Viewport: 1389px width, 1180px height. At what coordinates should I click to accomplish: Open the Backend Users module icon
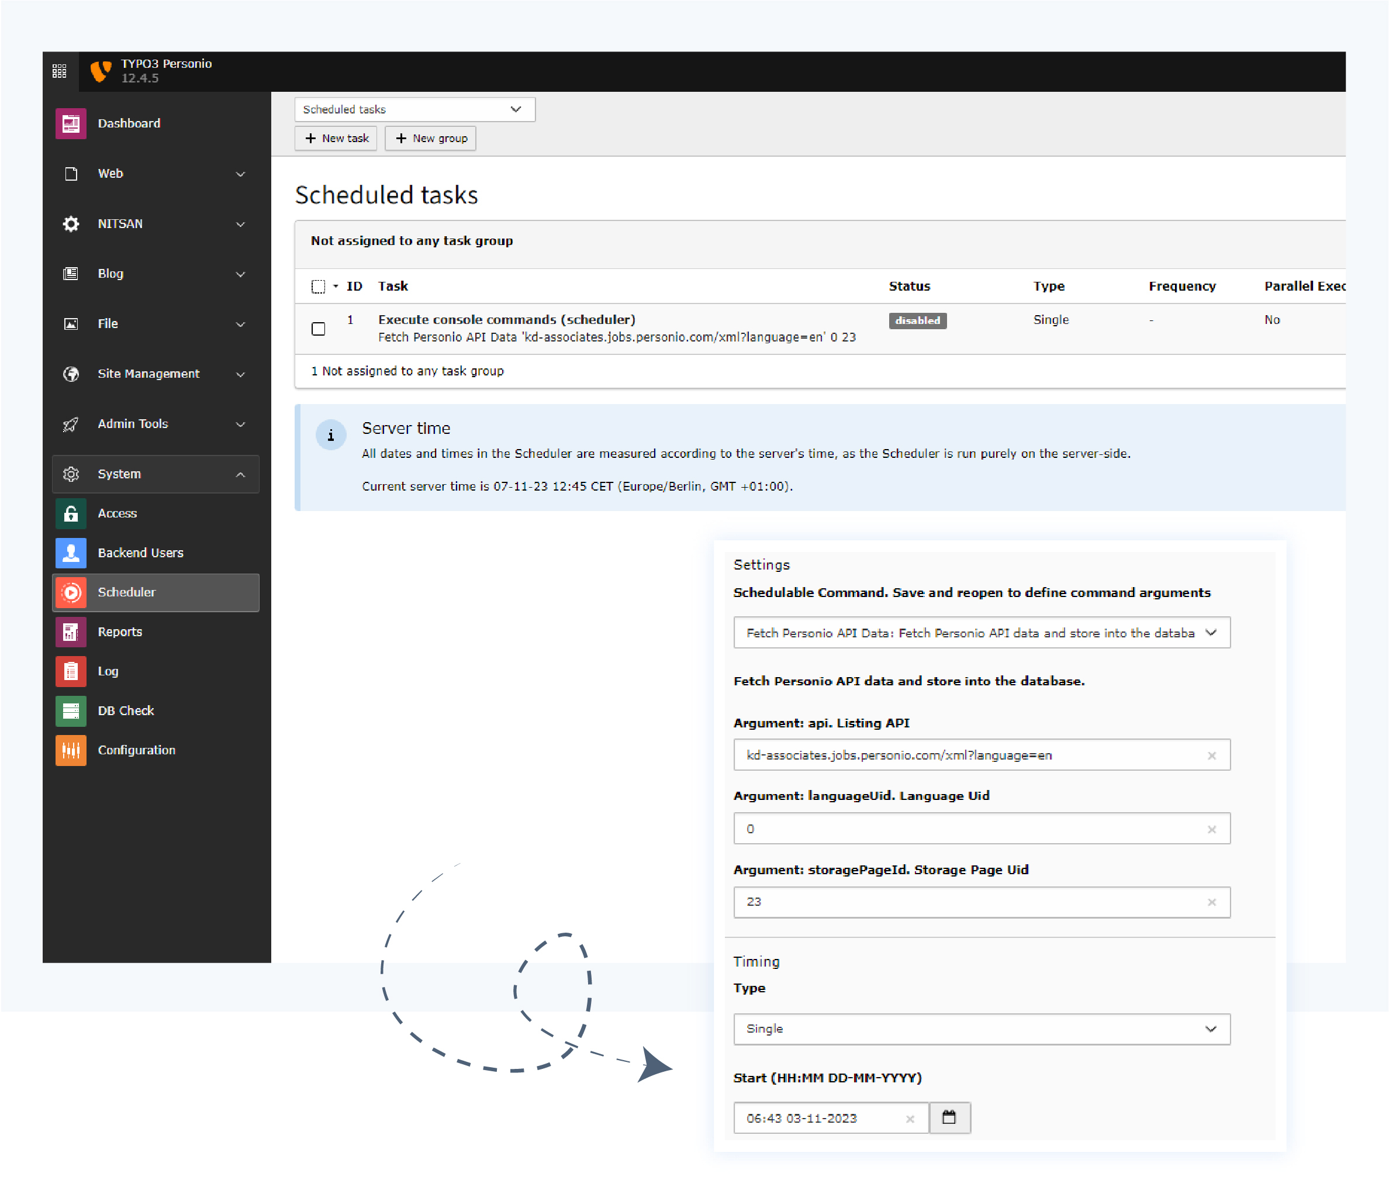pyautogui.click(x=71, y=553)
